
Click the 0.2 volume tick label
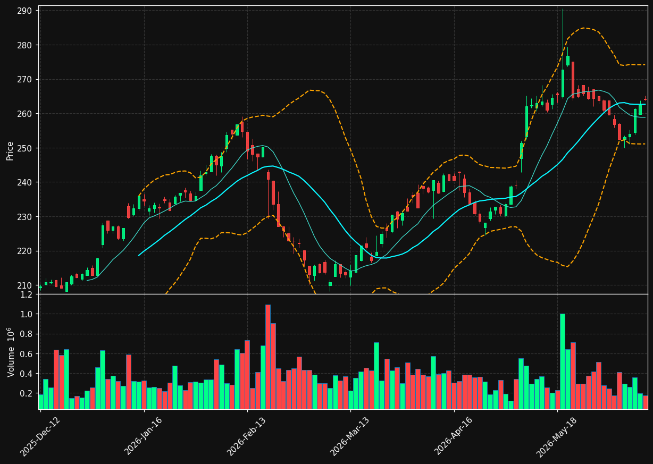(26, 394)
